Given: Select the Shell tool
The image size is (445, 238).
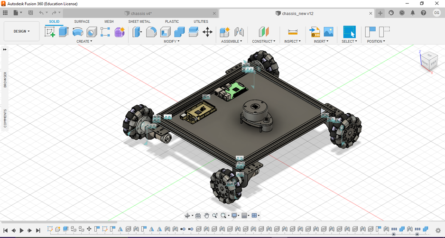Looking at the screenshot, I should [165, 32].
